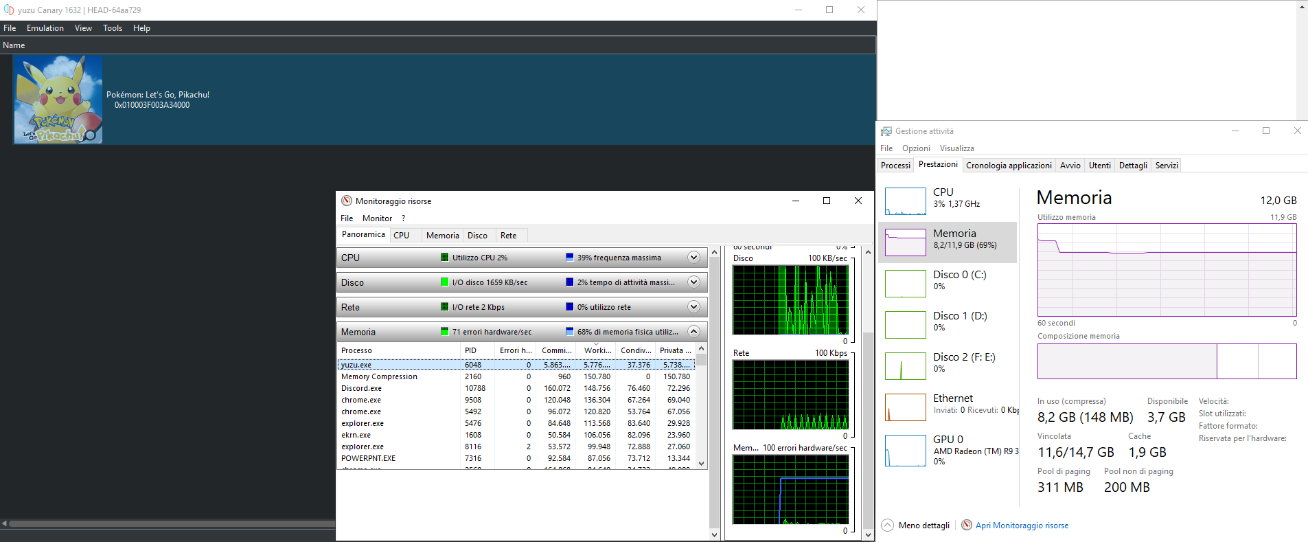This screenshot has height=542, width=1308.
Task: Click Meno dettagli button text
Action: 924,526
